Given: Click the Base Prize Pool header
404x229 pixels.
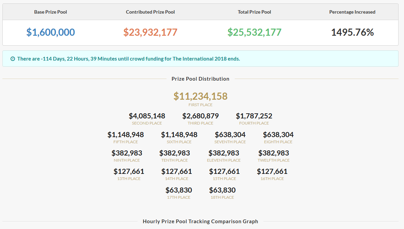Looking at the screenshot, I should 50,12.
